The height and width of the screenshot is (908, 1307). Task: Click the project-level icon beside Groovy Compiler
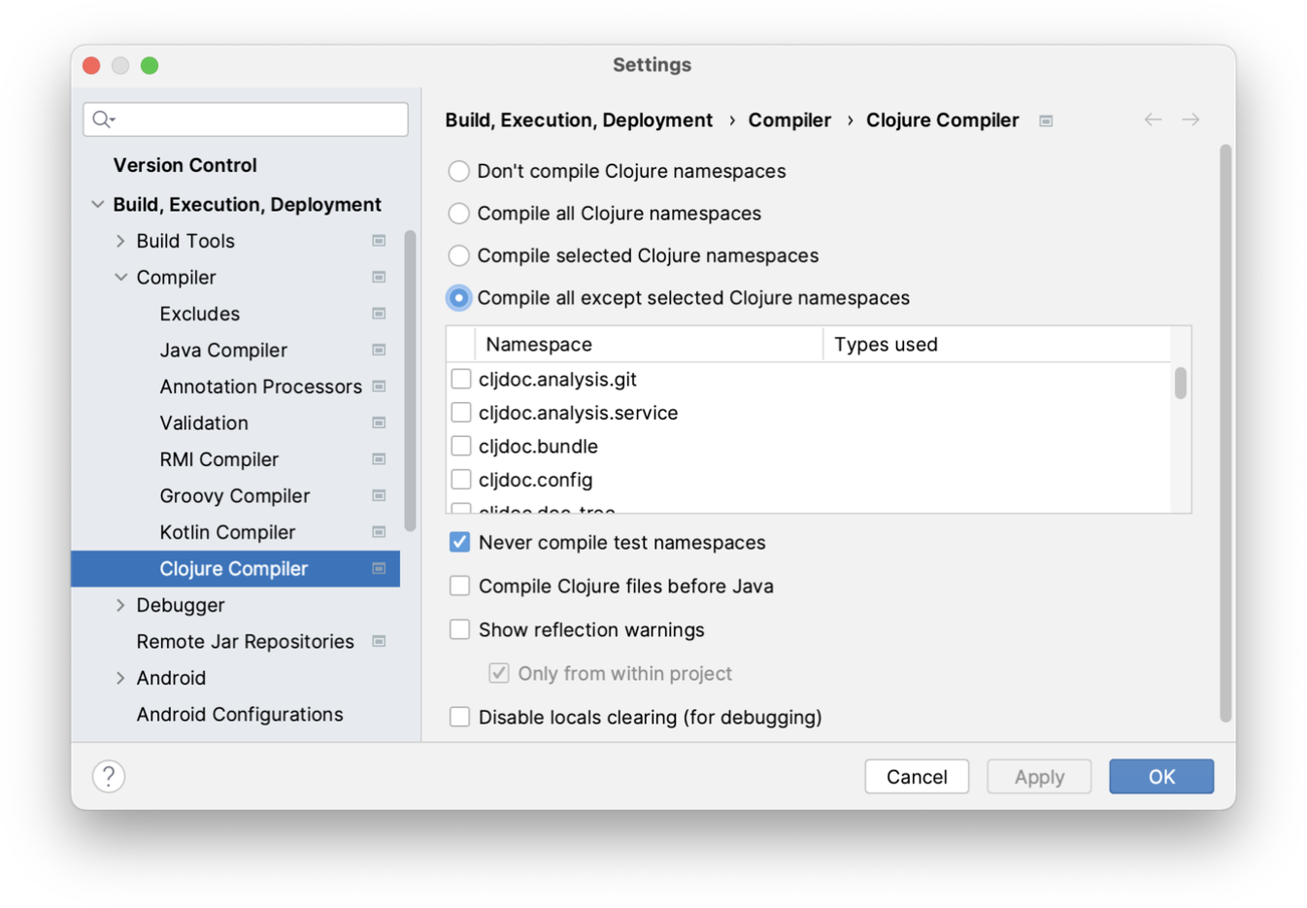379,496
